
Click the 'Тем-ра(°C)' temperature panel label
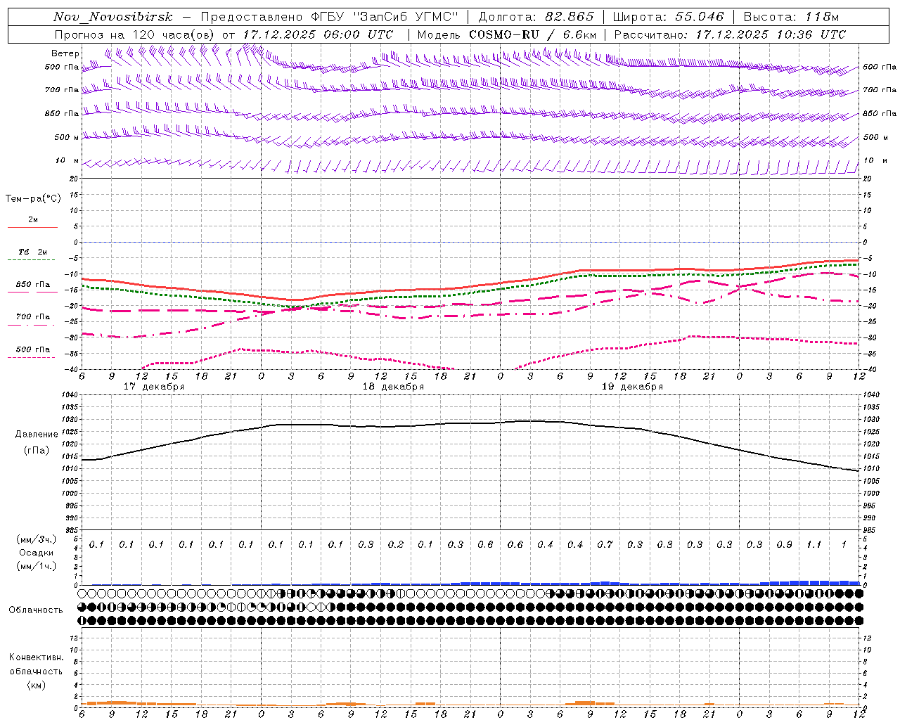(34, 199)
